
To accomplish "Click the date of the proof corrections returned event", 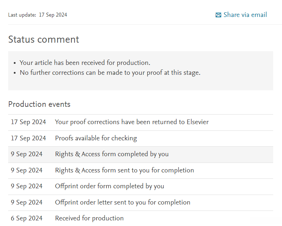I will [28, 122].
